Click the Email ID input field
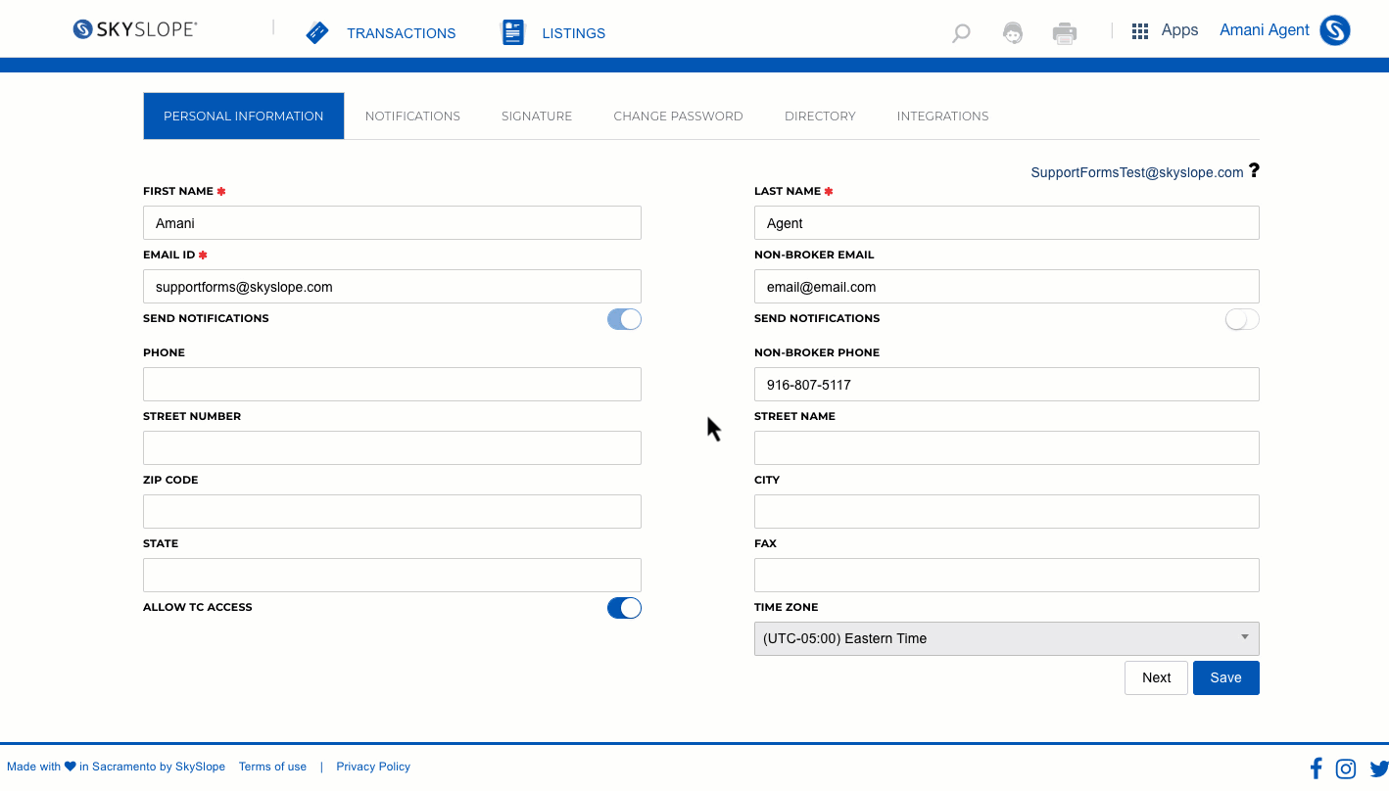This screenshot has width=1389, height=791. click(x=392, y=286)
